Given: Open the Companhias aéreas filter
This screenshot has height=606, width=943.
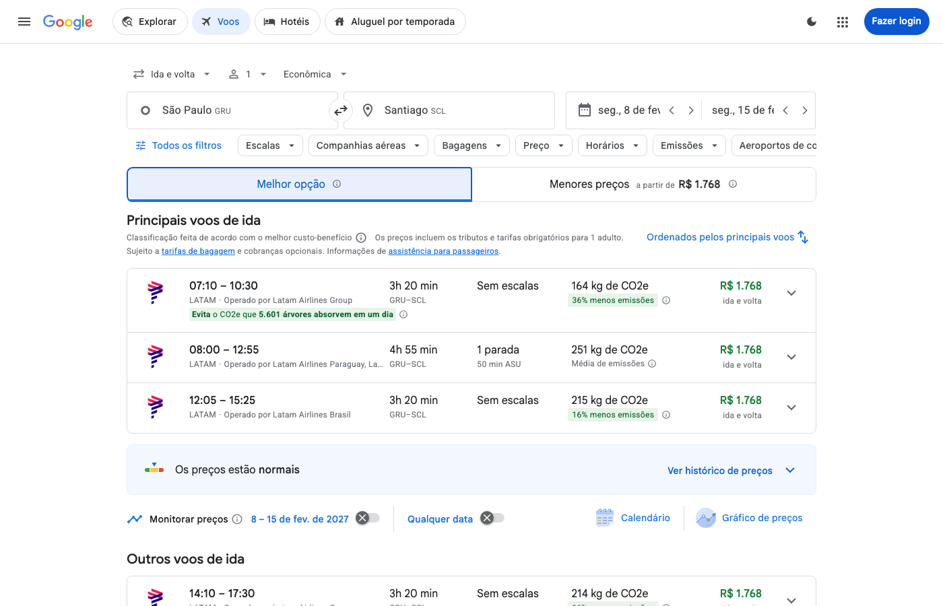Looking at the screenshot, I should (x=368, y=145).
